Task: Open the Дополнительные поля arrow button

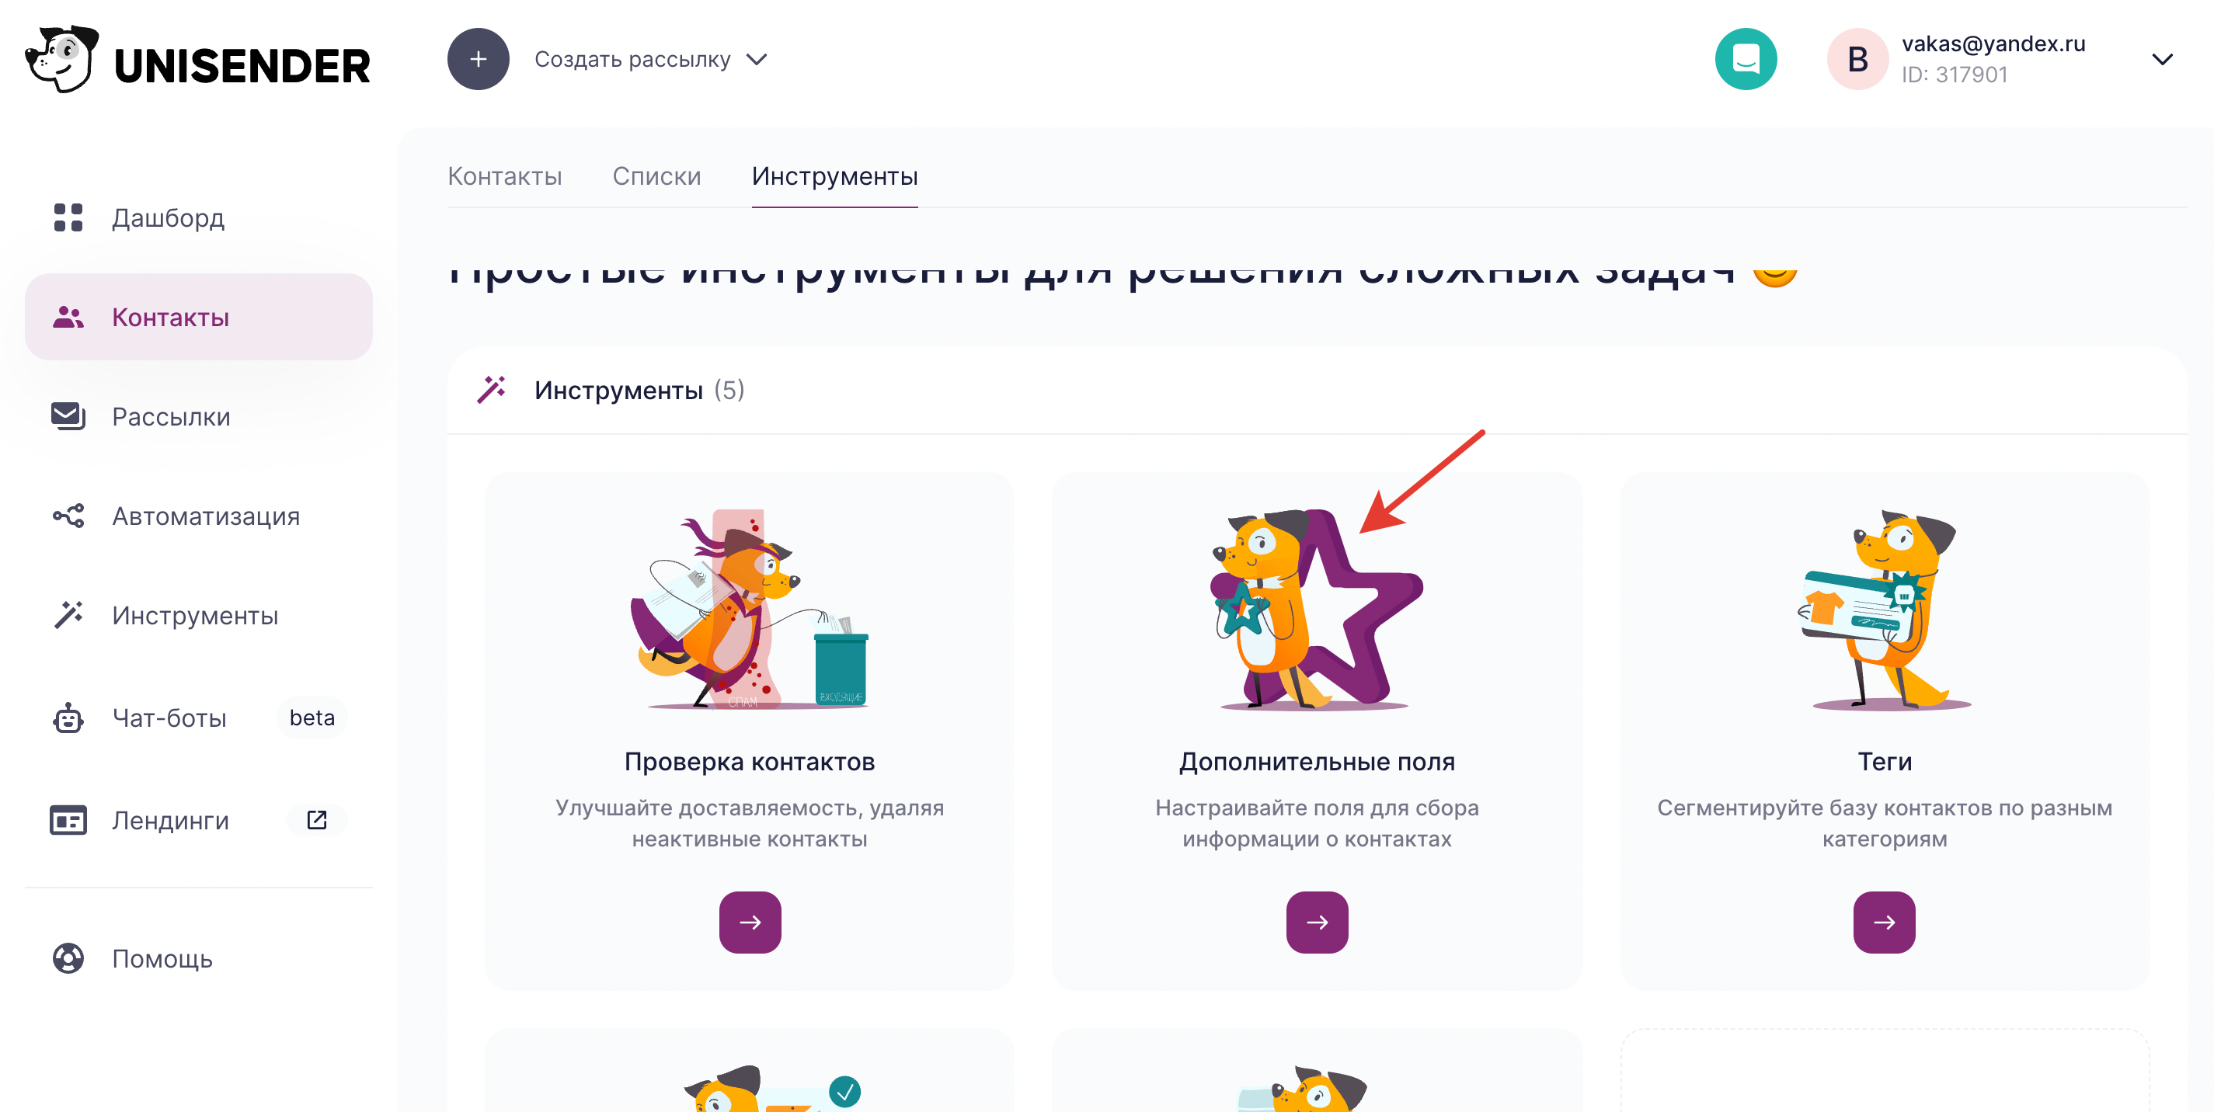Action: point(1317,922)
